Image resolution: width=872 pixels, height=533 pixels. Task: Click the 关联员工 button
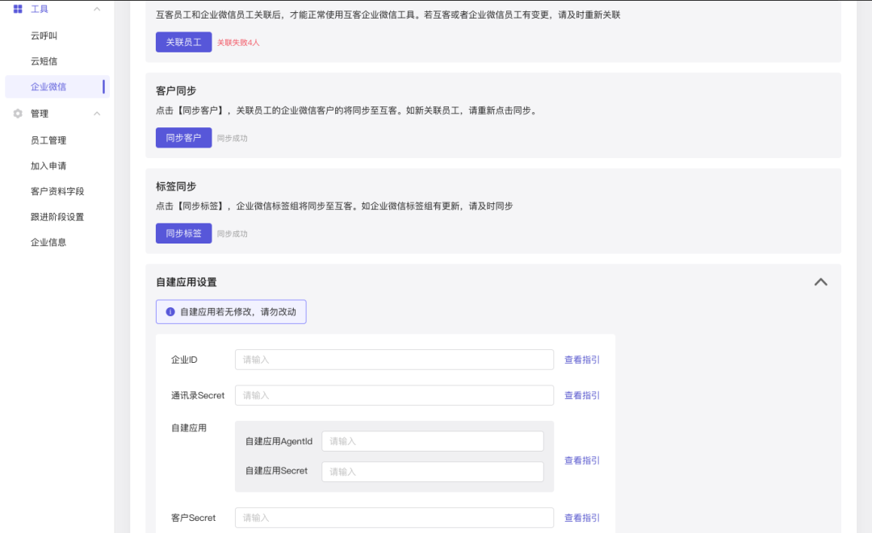click(x=183, y=42)
